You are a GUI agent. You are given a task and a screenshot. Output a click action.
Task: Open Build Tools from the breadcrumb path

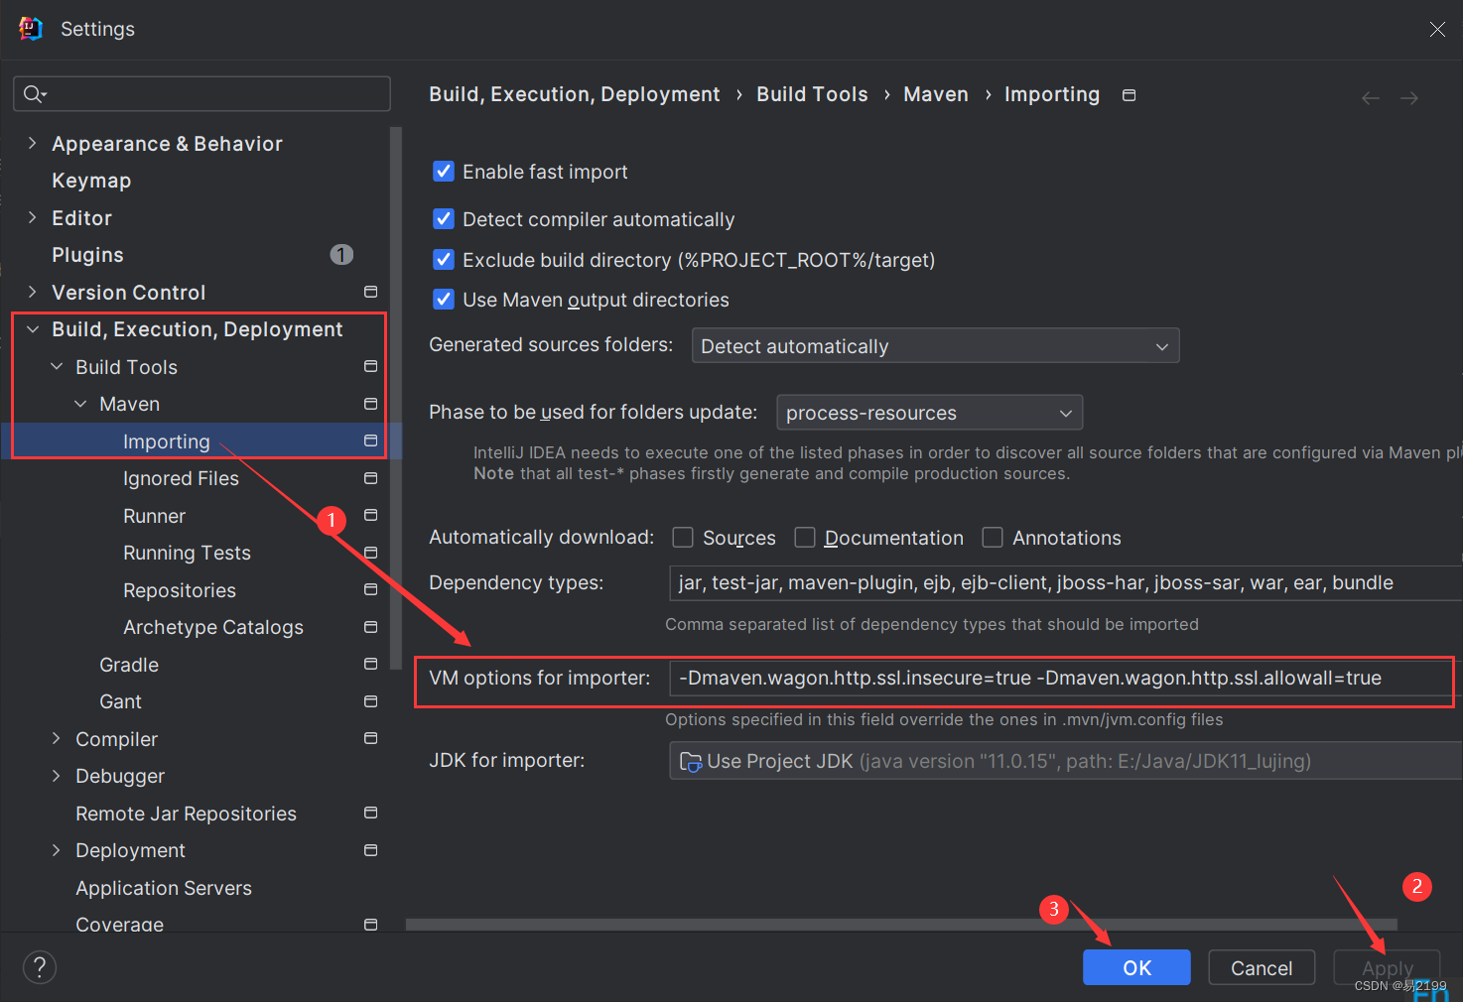[x=812, y=94]
